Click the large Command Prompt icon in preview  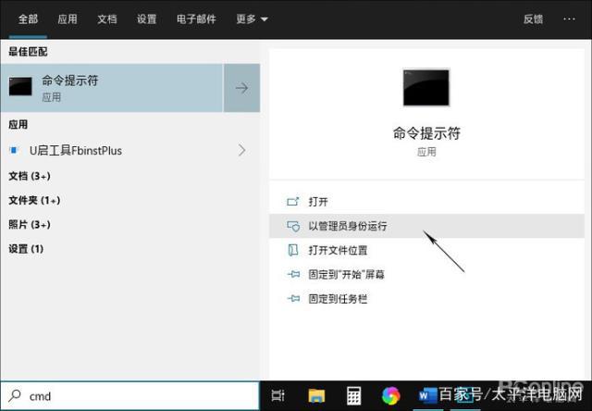tap(425, 87)
